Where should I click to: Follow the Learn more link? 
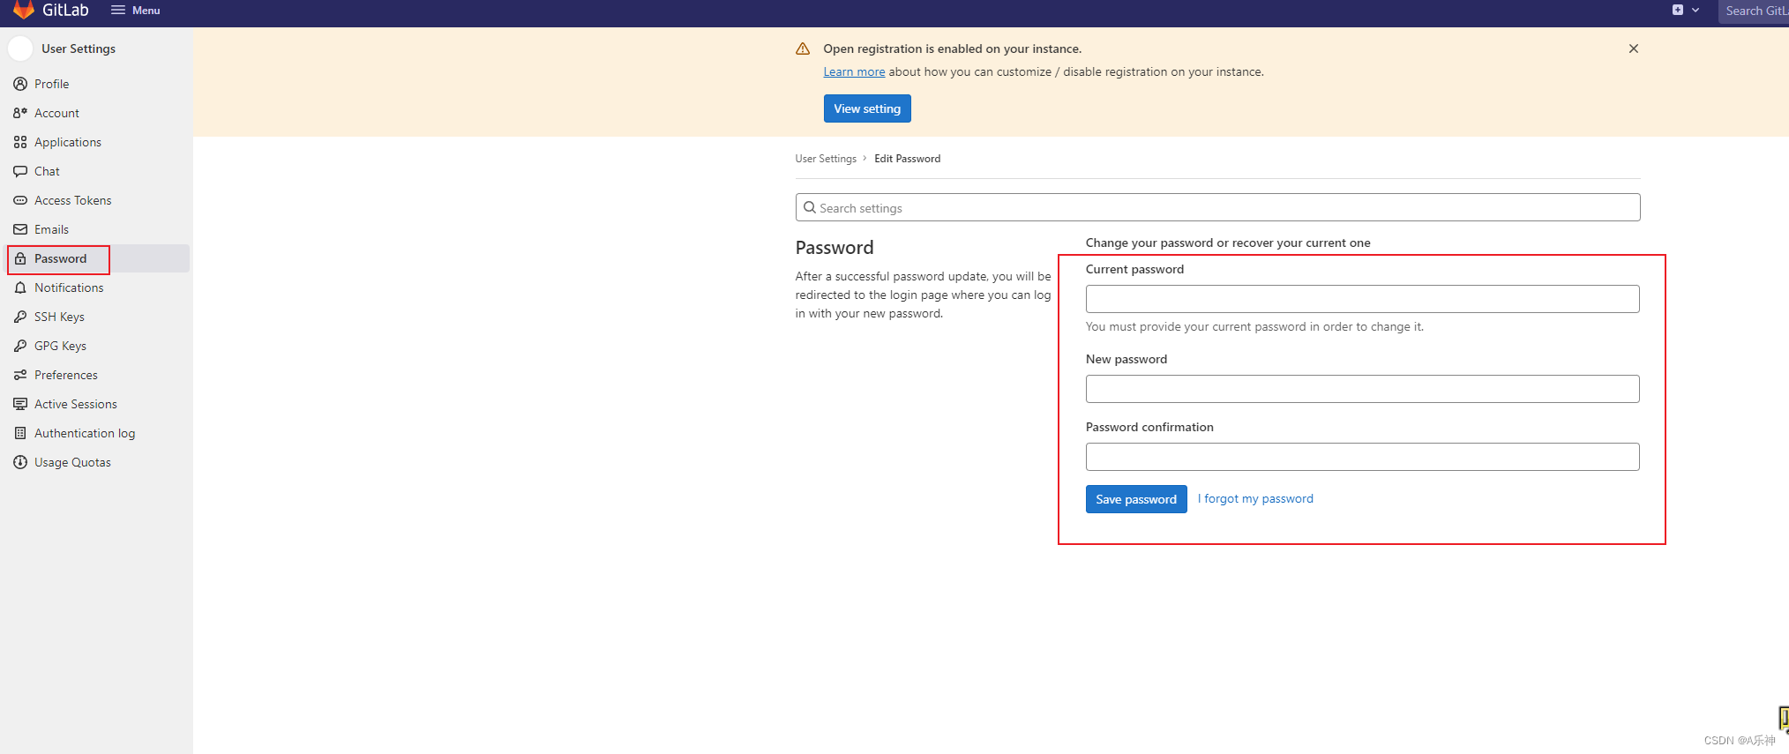pos(854,71)
